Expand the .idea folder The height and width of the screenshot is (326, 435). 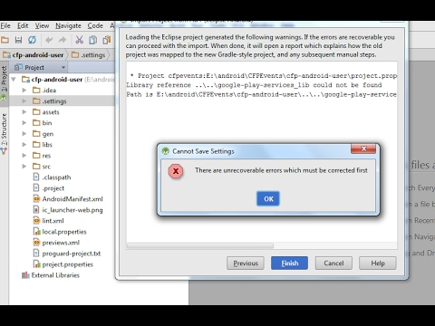[24, 90]
